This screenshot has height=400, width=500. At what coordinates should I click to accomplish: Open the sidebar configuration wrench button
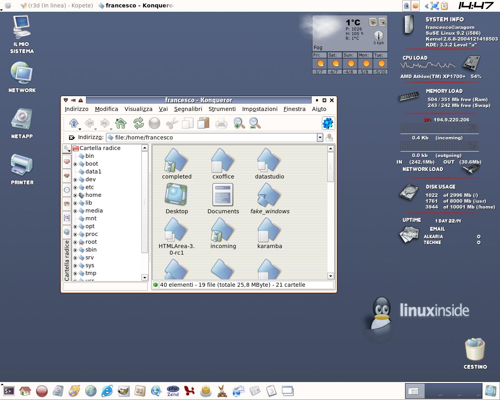[x=67, y=149]
